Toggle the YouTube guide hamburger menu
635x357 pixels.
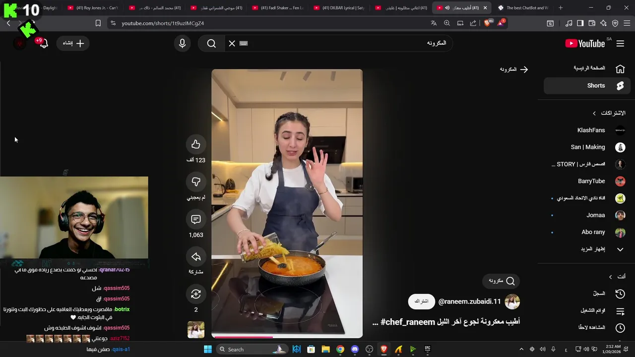(620, 44)
